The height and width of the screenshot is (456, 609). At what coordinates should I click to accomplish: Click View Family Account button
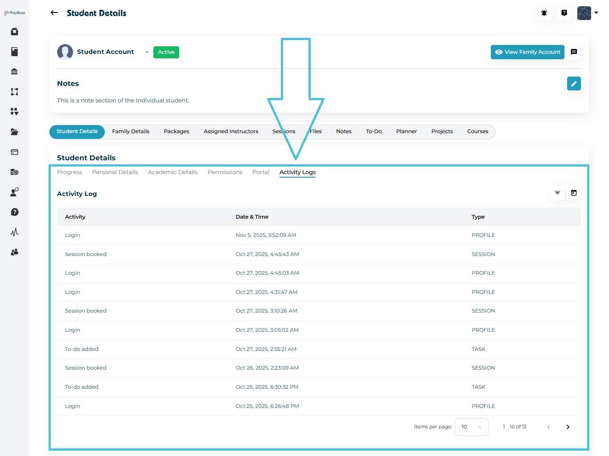527,52
